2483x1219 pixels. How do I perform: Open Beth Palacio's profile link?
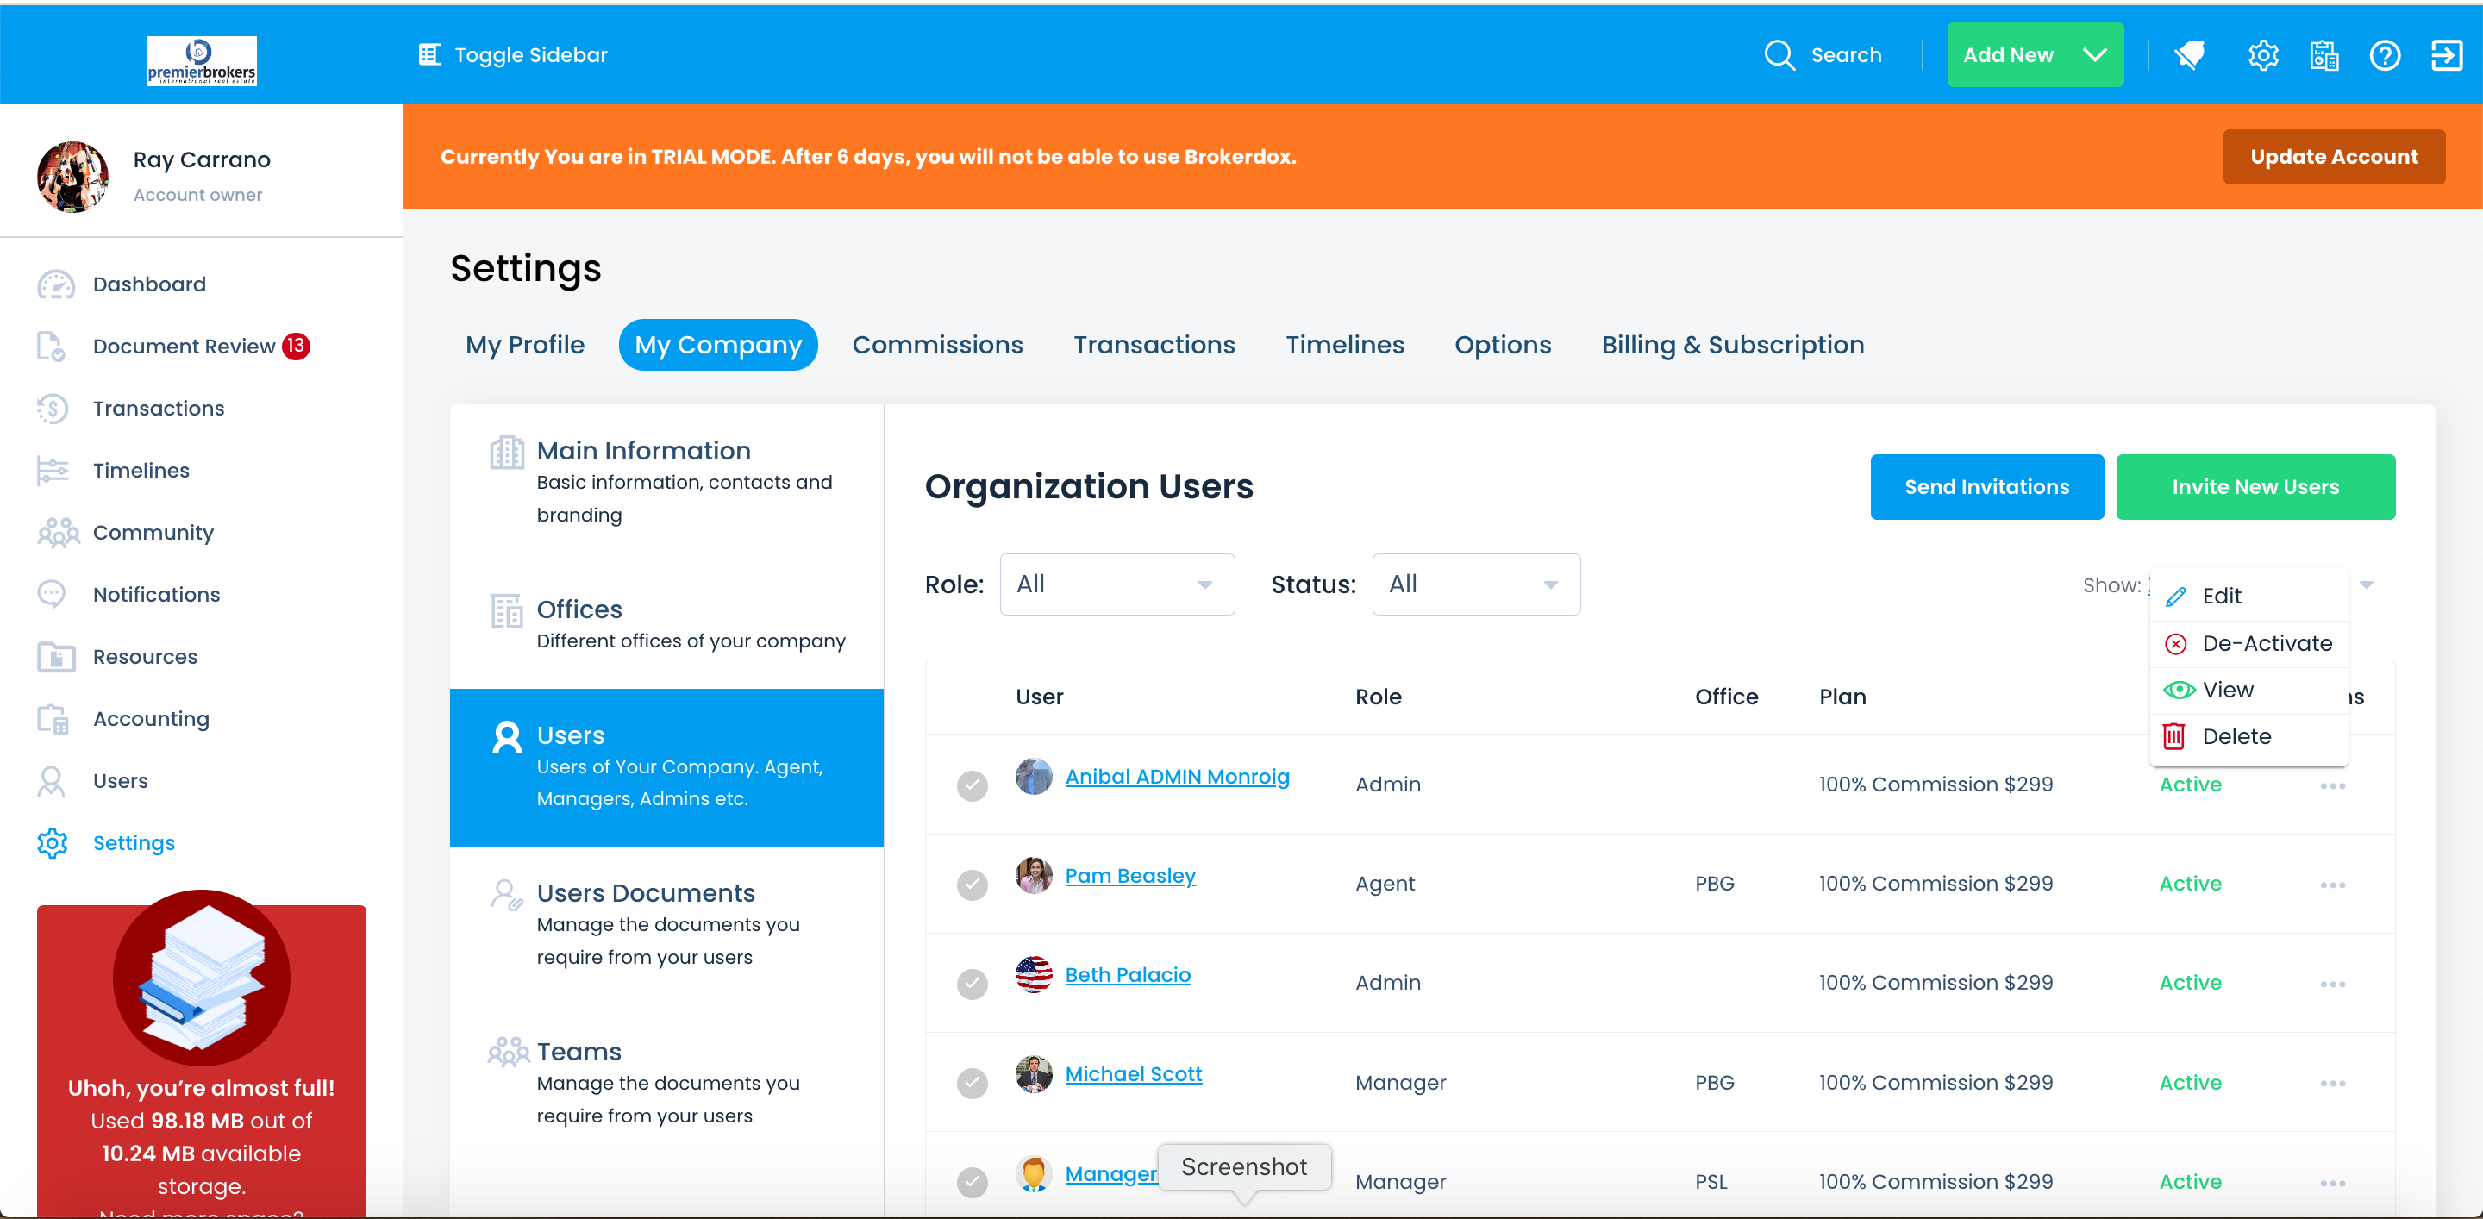[1128, 975]
